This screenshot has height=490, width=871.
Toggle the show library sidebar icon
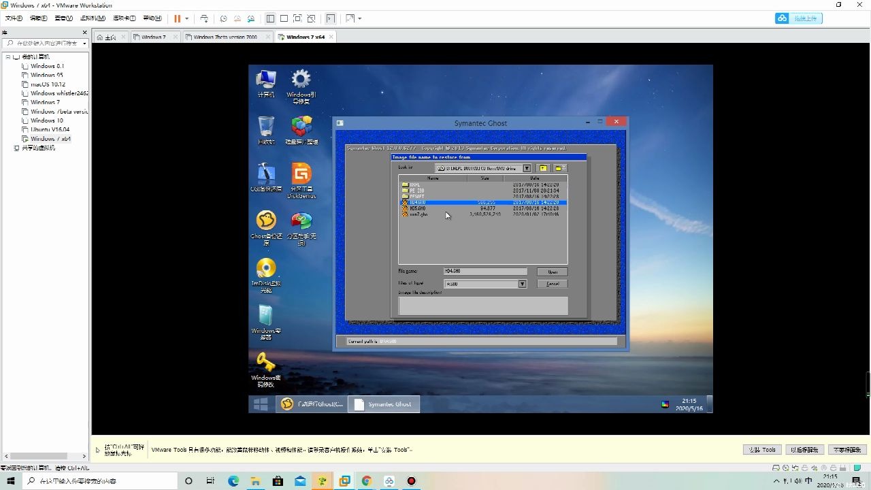coord(270,18)
